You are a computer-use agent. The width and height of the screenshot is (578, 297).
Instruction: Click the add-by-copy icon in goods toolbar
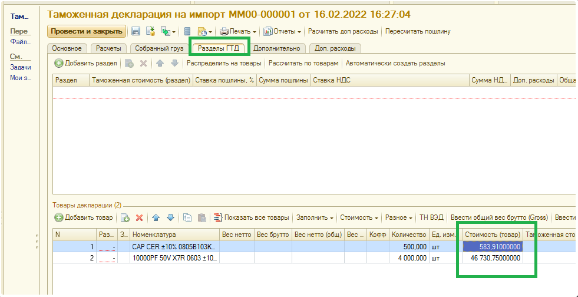125,217
